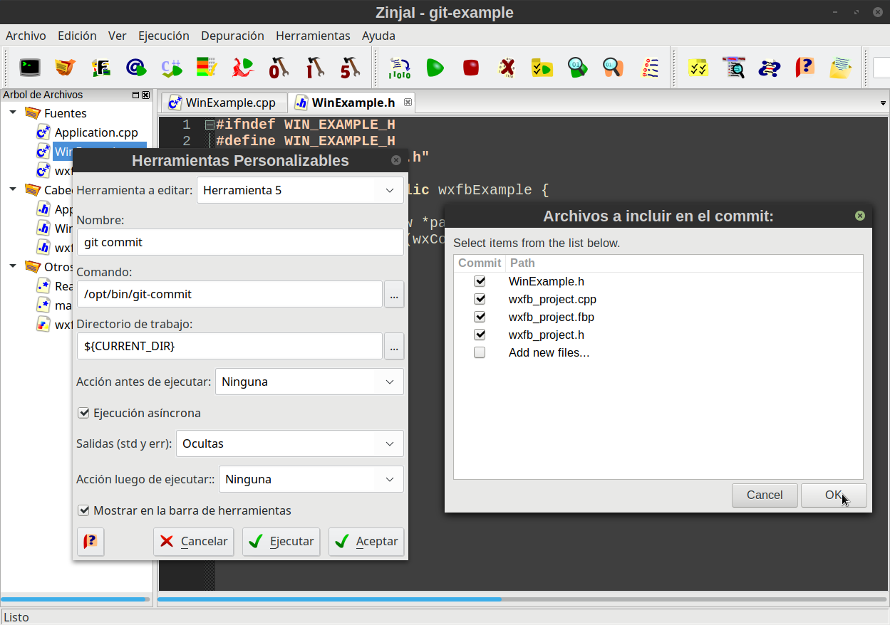Run the program with green play icon

435,68
